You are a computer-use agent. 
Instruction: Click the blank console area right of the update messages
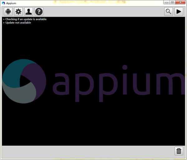click(118, 21)
